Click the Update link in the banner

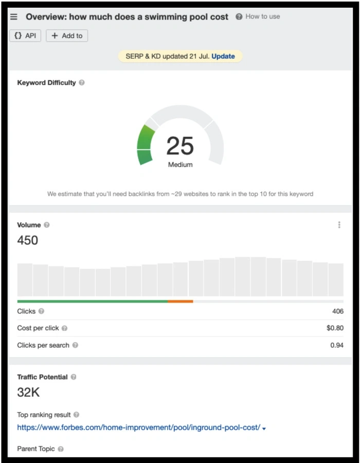click(223, 56)
